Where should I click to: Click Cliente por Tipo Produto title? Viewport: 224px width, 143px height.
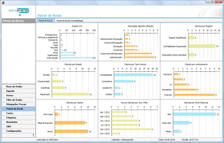pyautogui.click(x=135, y=65)
